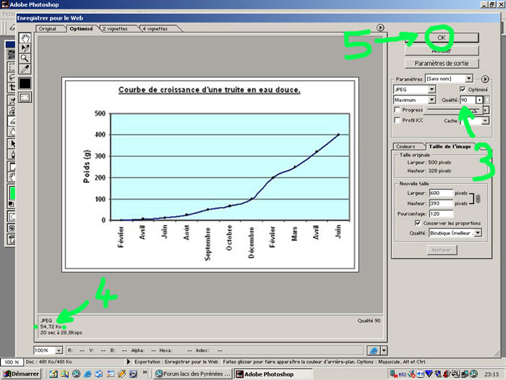Switch to the Couleurs tab
This screenshot has height=380, width=506.
click(406, 146)
